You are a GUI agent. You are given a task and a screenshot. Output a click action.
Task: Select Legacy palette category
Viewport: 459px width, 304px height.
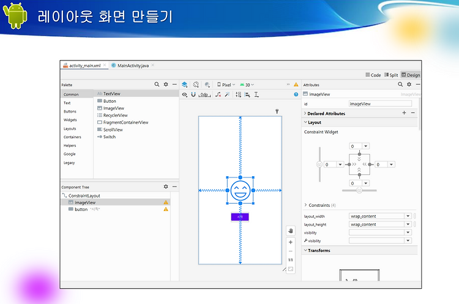(69, 163)
